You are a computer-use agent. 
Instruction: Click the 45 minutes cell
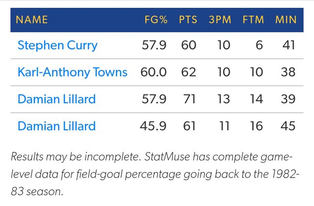click(288, 126)
